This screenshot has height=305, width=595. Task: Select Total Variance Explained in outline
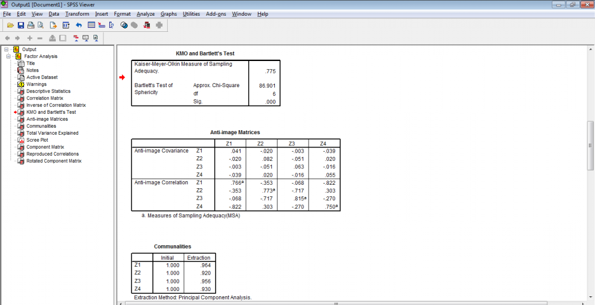pyautogui.click(x=52, y=133)
